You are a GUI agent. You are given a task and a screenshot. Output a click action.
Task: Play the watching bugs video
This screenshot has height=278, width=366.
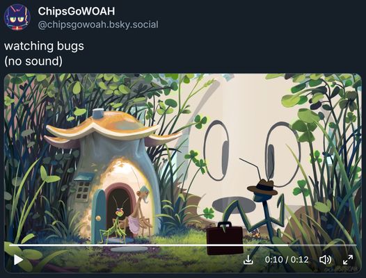pyautogui.click(x=18, y=259)
